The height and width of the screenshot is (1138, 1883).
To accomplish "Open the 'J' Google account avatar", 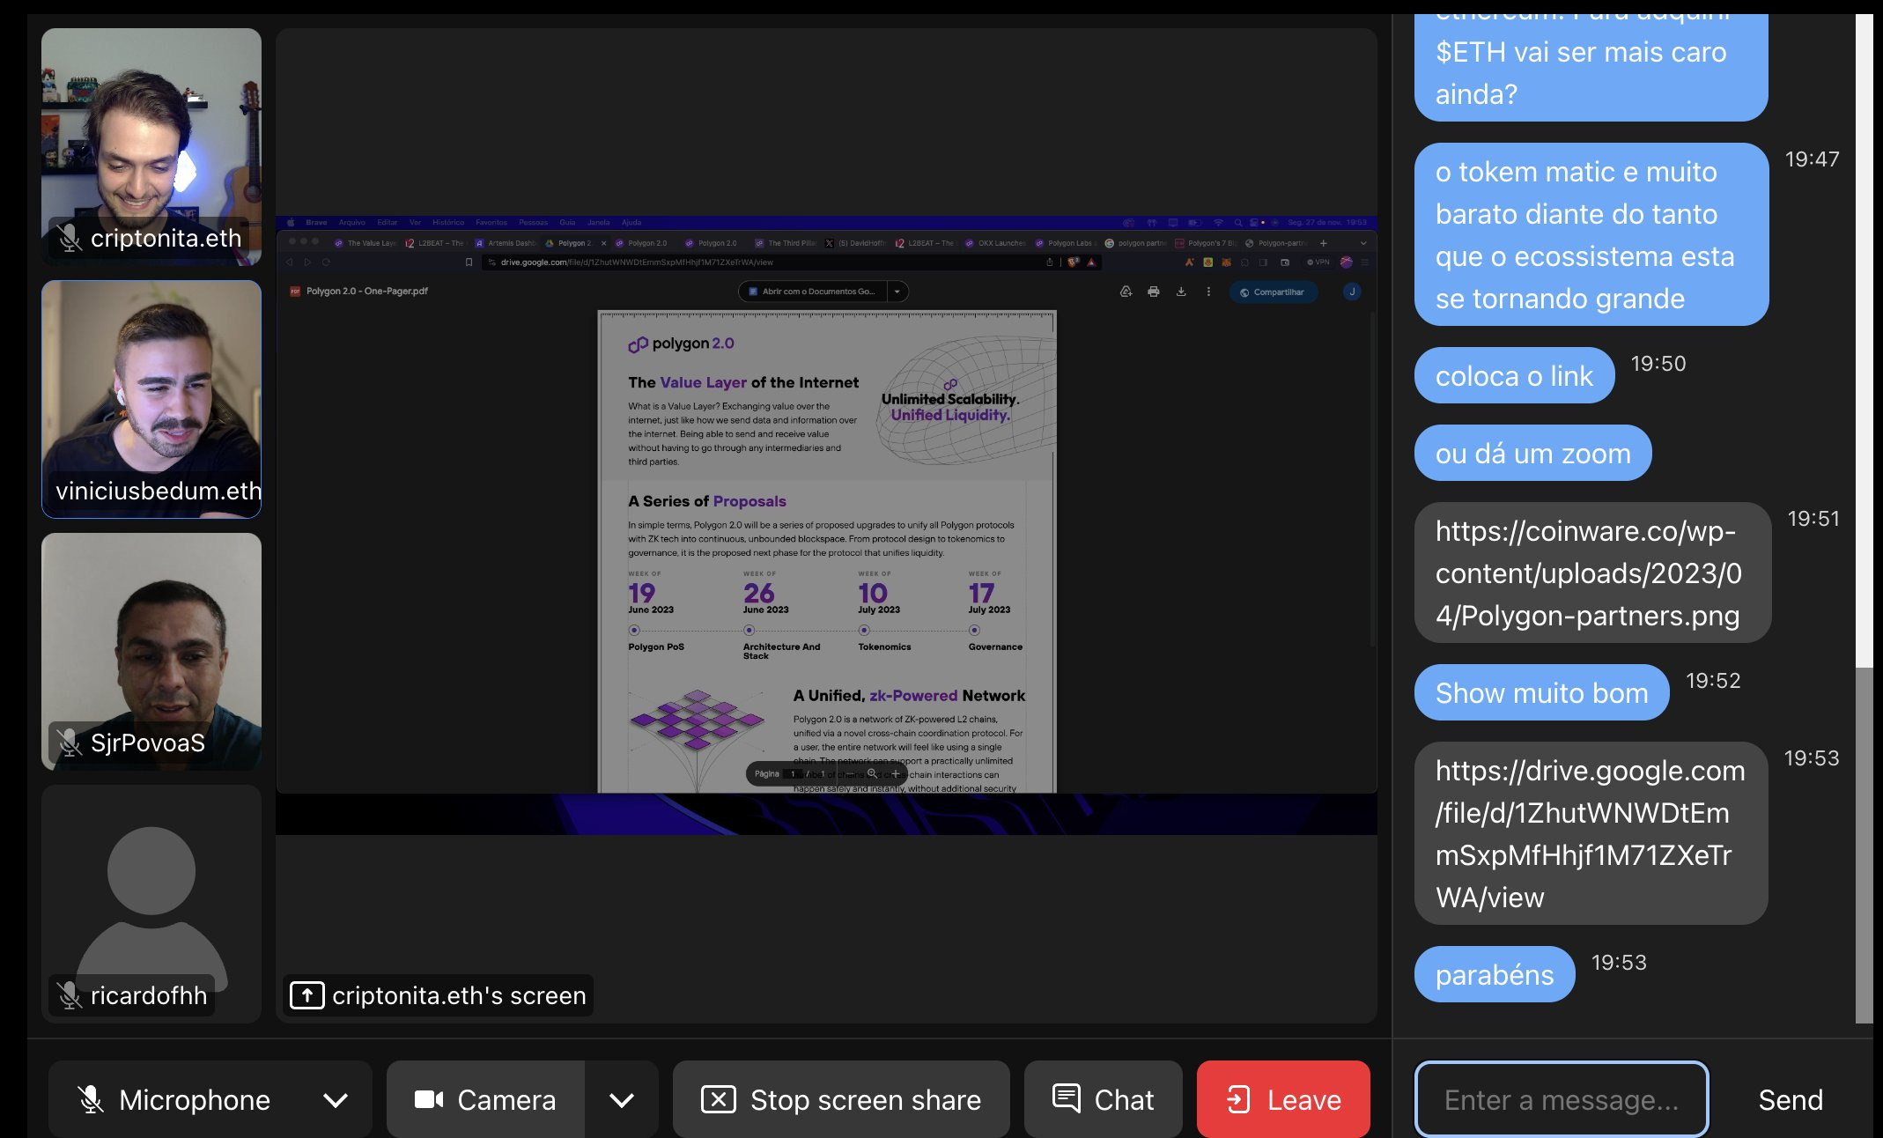I will coord(1352,292).
